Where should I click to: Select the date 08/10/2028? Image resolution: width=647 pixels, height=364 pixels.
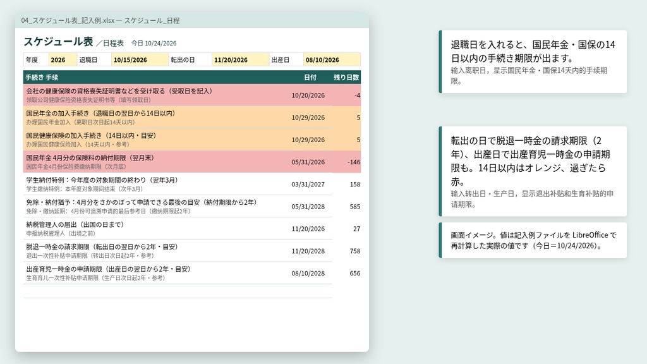pyautogui.click(x=308, y=274)
